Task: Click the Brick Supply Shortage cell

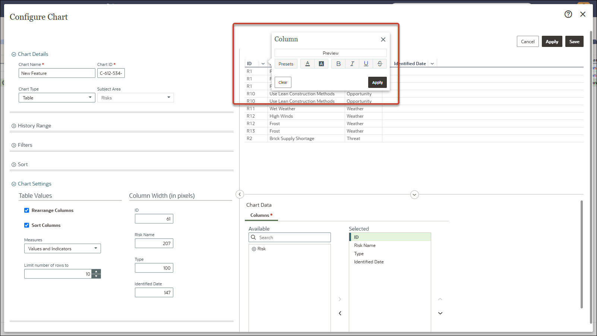Action: (x=306, y=139)
